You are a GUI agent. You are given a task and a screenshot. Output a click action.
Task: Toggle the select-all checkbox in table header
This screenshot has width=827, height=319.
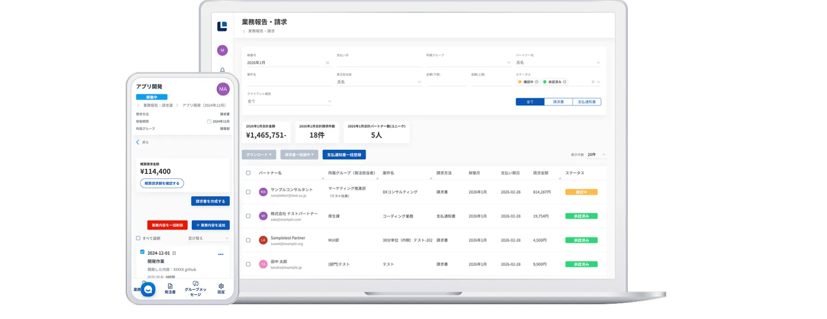248,173
